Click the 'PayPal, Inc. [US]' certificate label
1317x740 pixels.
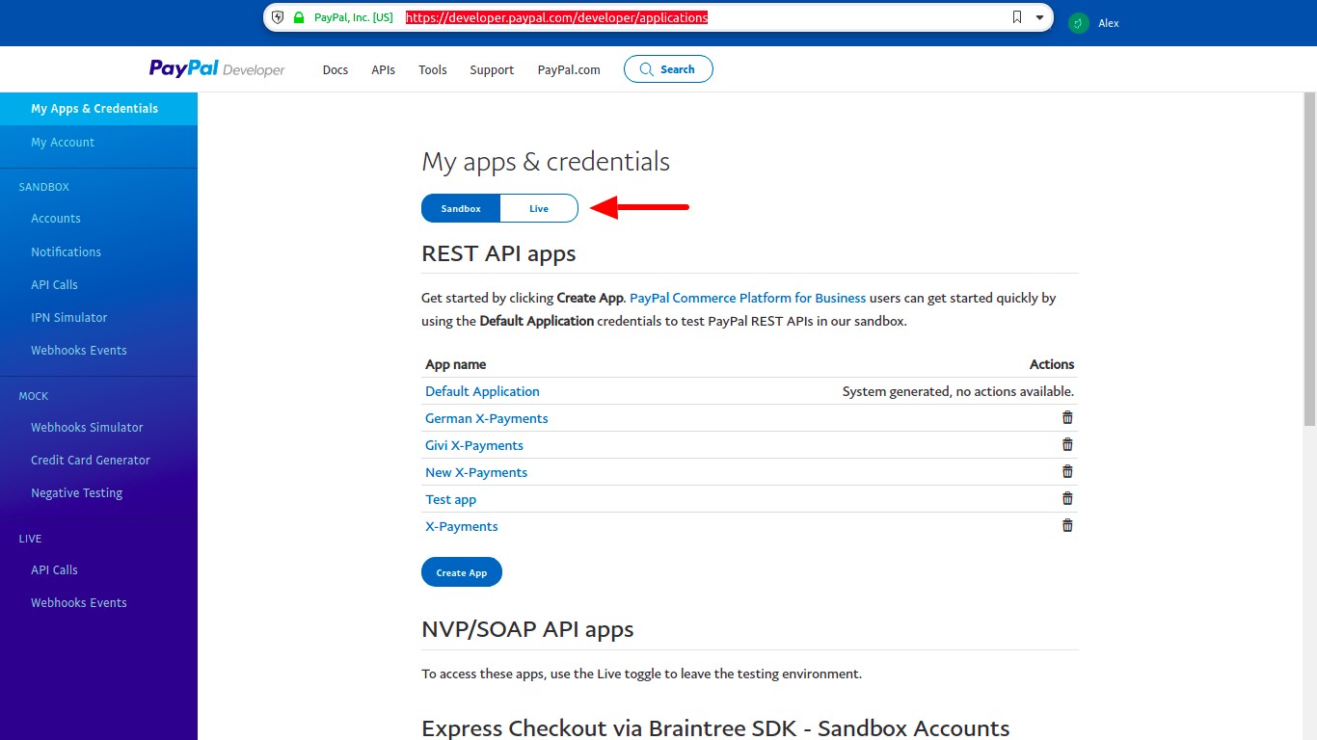354,17
